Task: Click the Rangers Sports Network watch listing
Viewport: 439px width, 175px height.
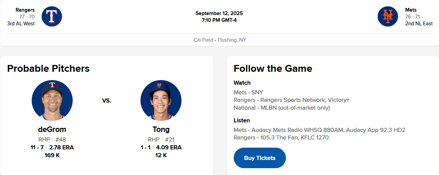Action: 291,100
